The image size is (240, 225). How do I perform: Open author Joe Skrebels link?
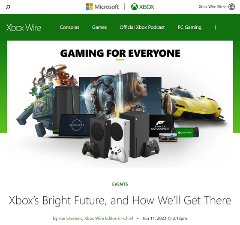click(x=96, y=218)
